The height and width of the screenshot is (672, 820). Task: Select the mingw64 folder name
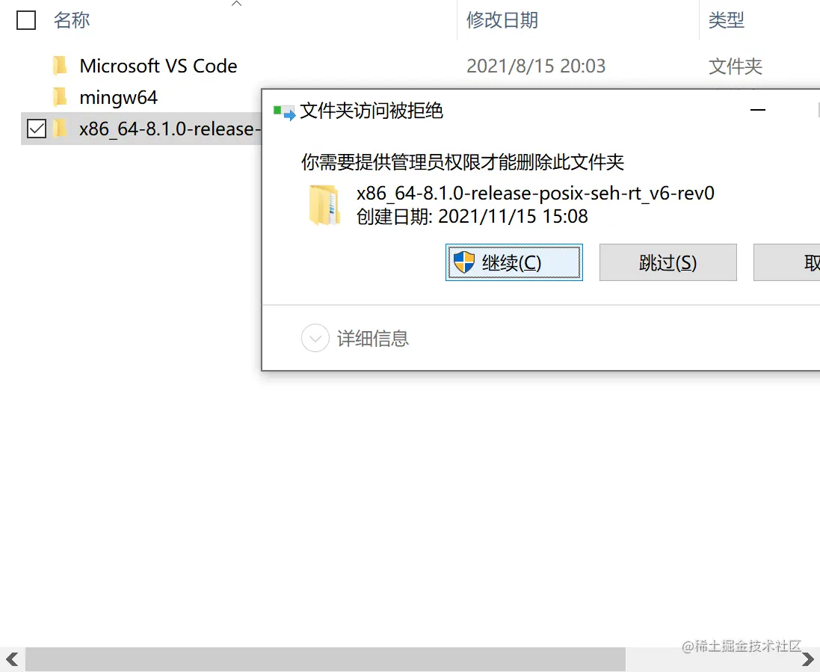(x=118, y=97)
